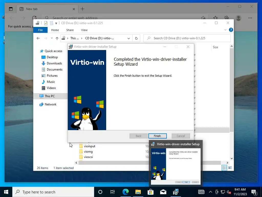Viewport: 262px width, 197px height.
Task: Reload the Edge page
Action: pos(34,18)
